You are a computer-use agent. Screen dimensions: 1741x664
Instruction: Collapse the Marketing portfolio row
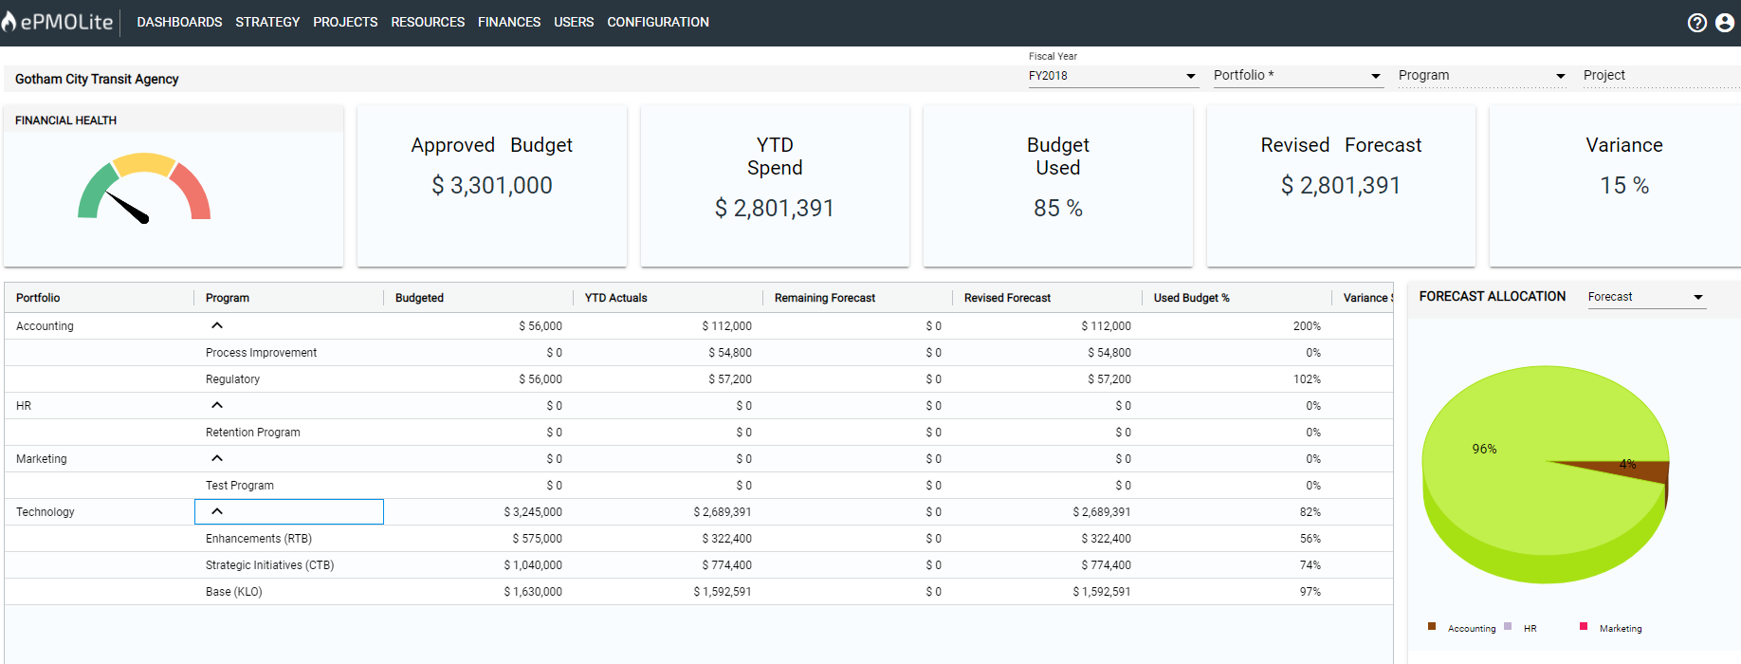[x=217, y=458]
